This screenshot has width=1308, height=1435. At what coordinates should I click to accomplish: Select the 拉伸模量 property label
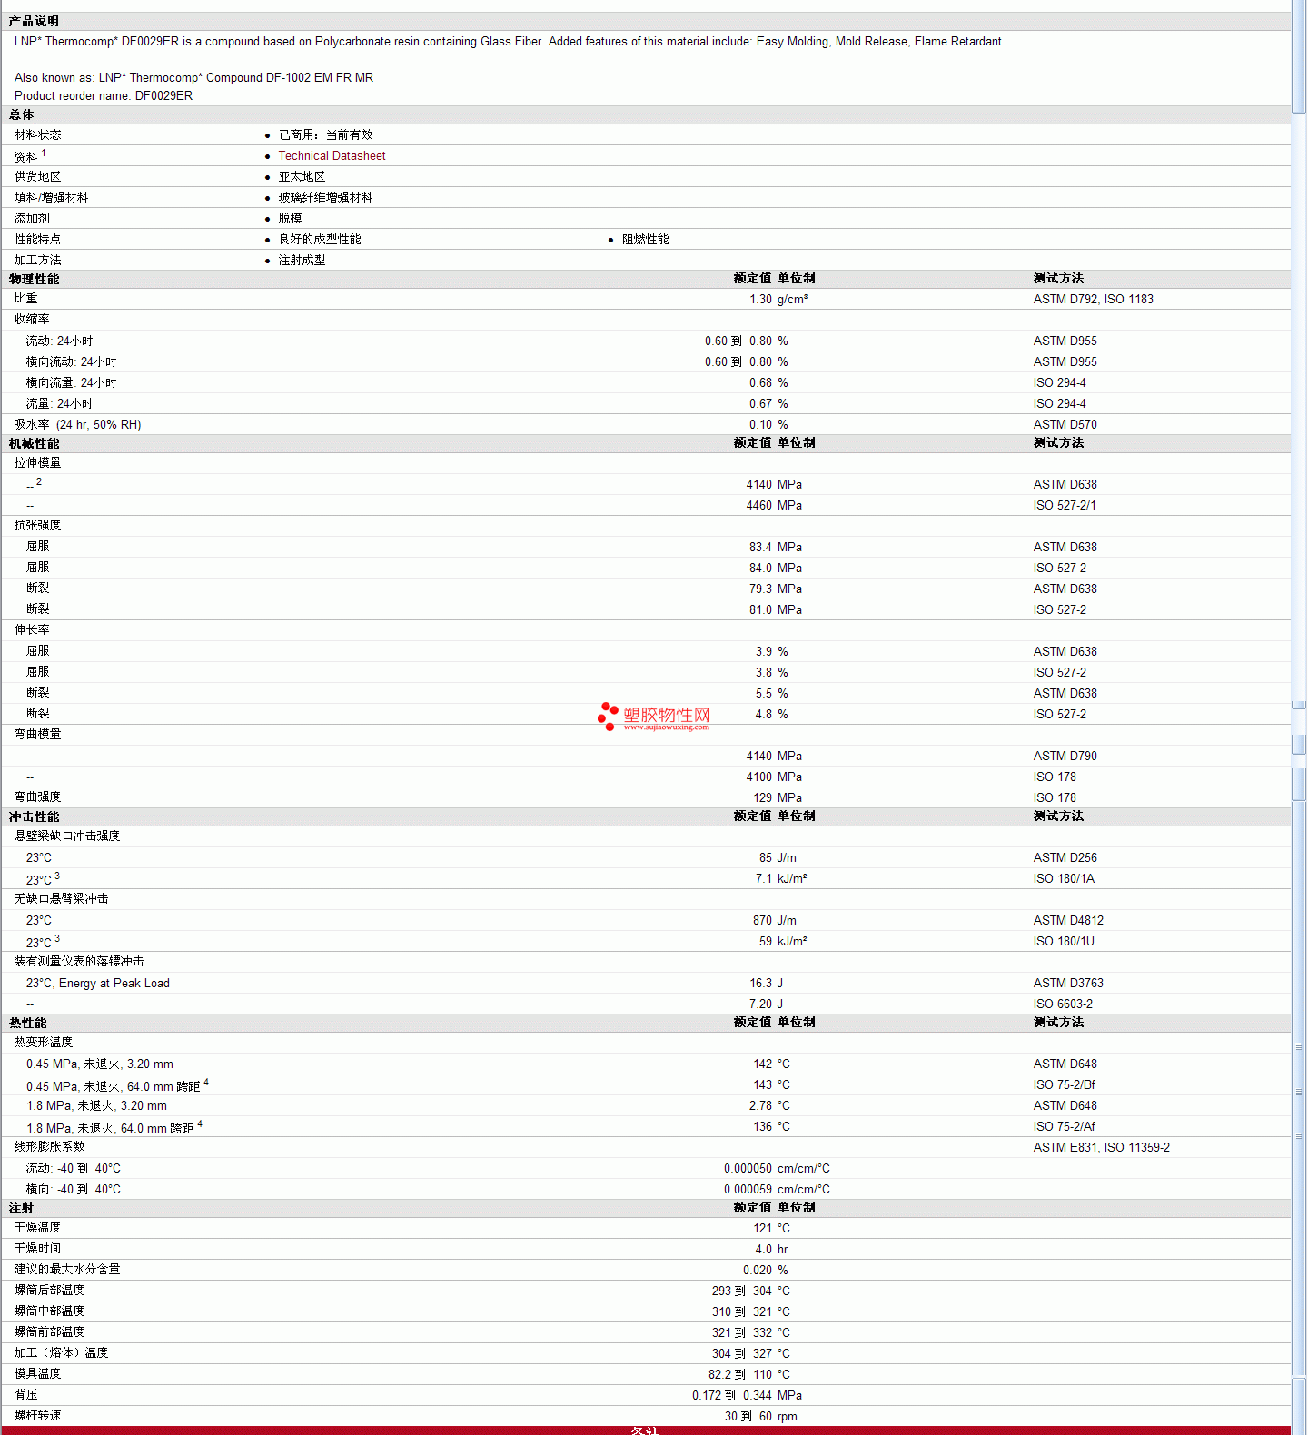pyautogui.click(x=37, y=462)
